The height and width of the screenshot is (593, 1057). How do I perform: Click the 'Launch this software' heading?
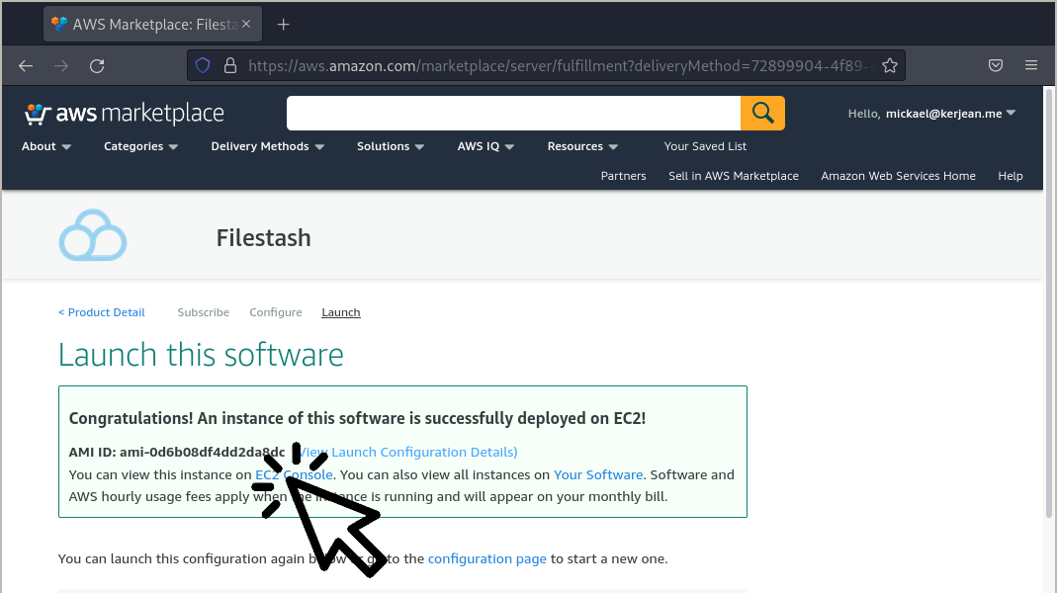tap(201, 355)
